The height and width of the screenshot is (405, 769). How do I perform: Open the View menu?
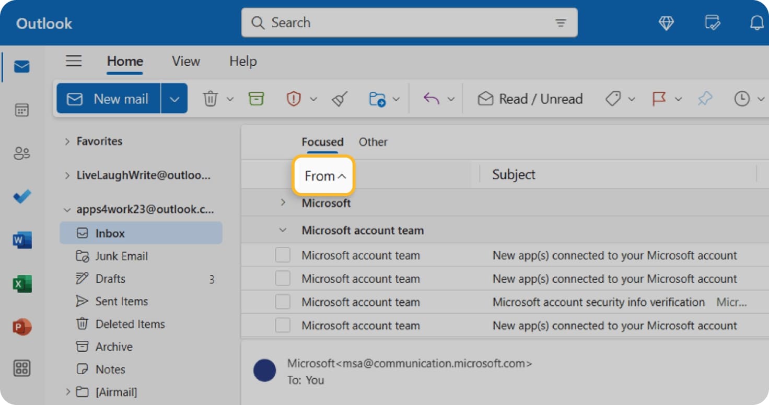[x=185, y=61]
